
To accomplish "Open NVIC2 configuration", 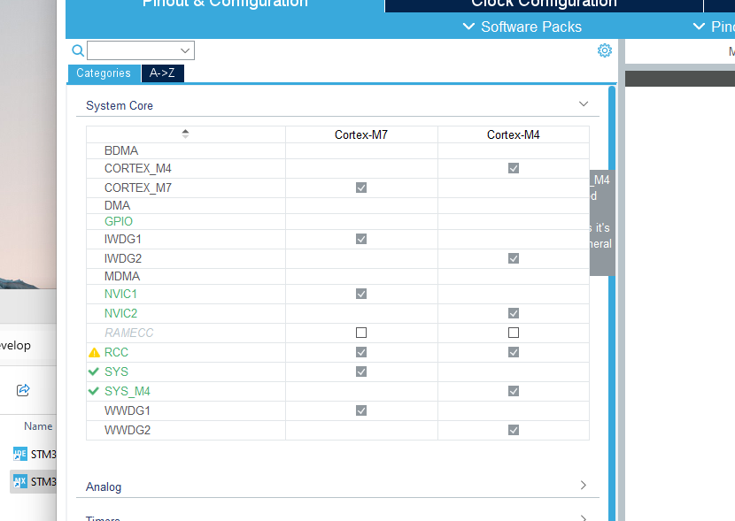I will 121,313.
